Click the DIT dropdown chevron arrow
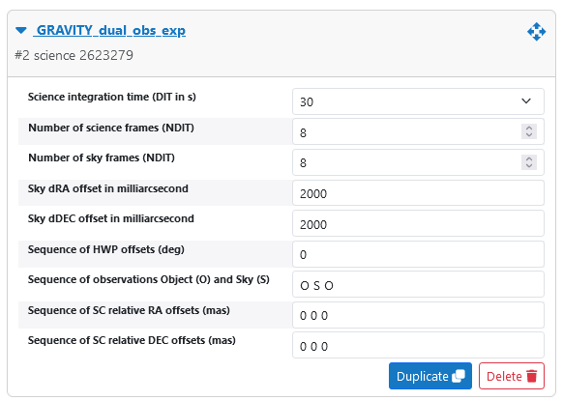The image size is (563, 401). pos(526,101)
